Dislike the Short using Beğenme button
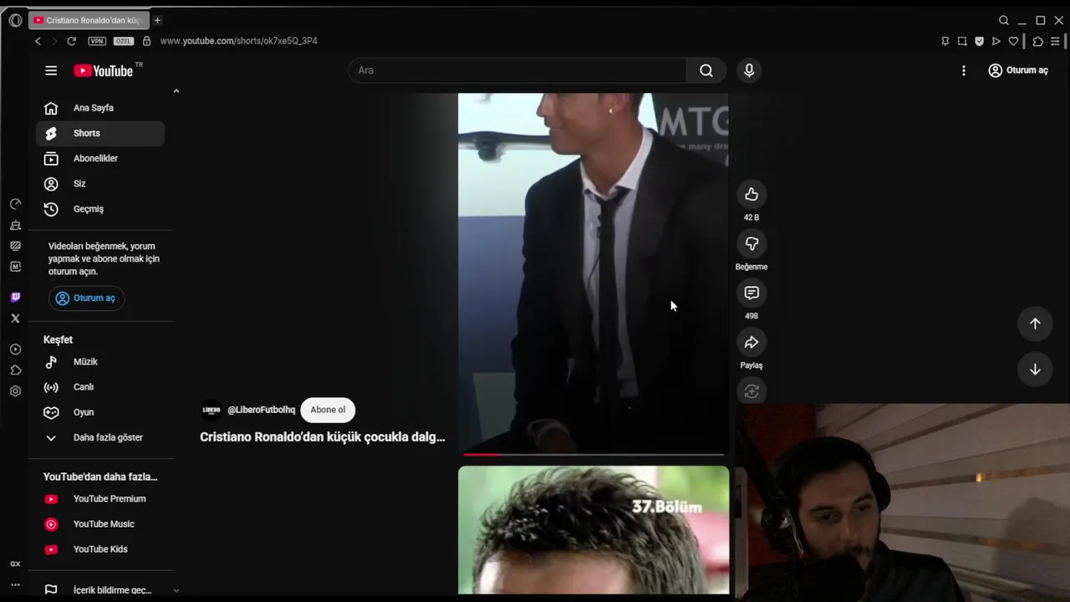 click(752, 243)
